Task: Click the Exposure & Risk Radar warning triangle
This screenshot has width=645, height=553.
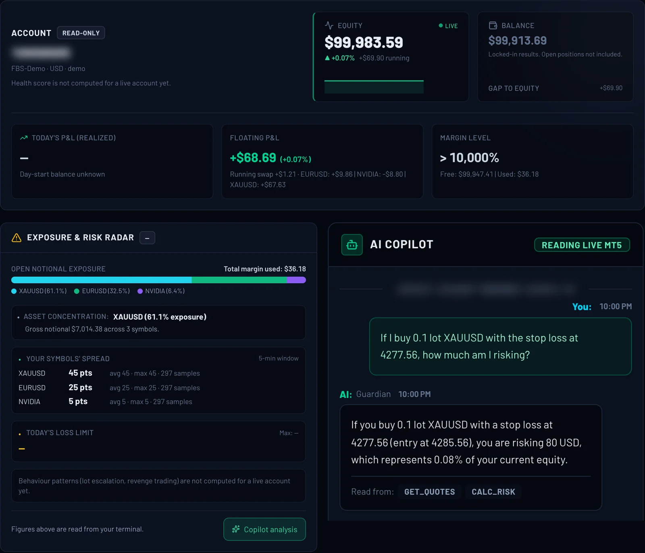Action: [x=17, y=238]
